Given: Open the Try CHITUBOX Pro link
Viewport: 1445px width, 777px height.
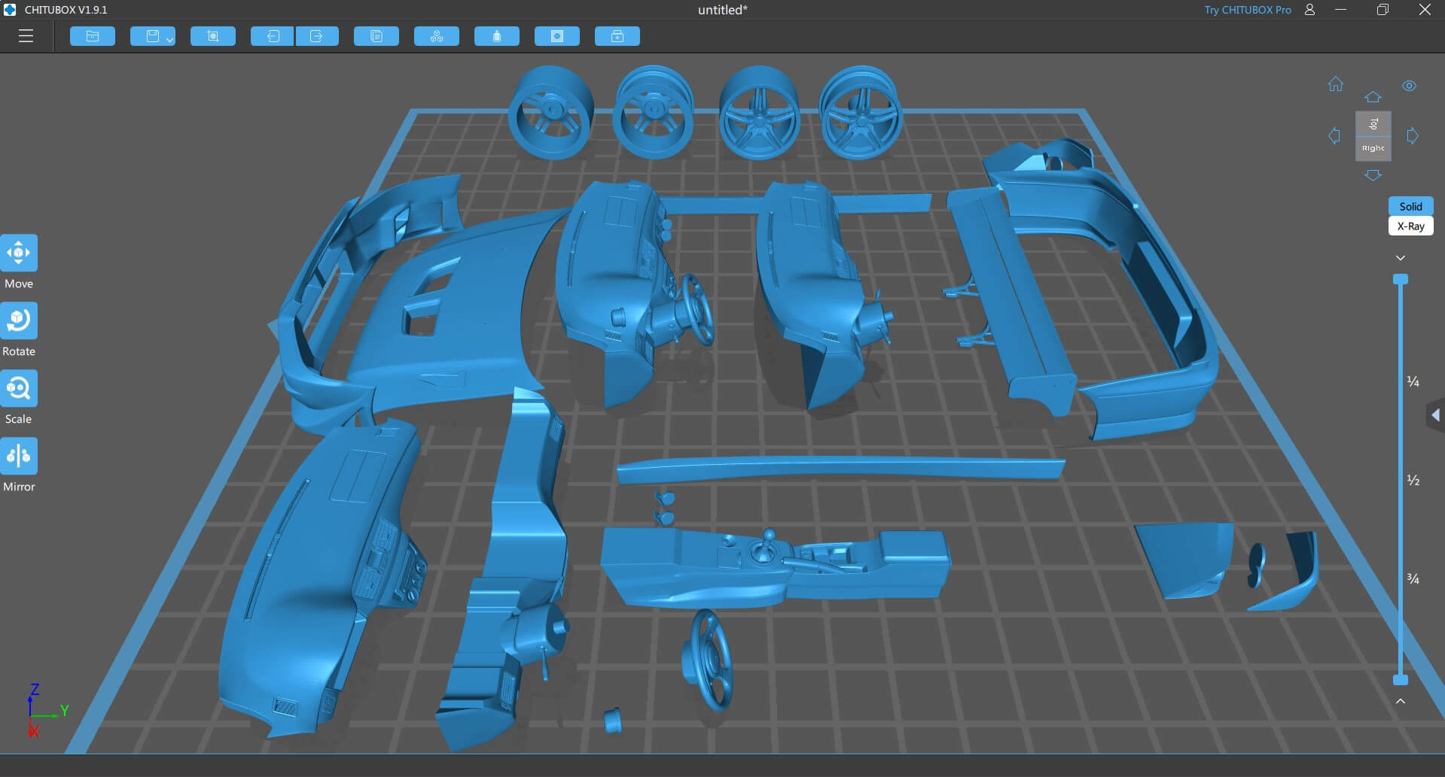Looking at the screenshot, I should point(1247,10).
